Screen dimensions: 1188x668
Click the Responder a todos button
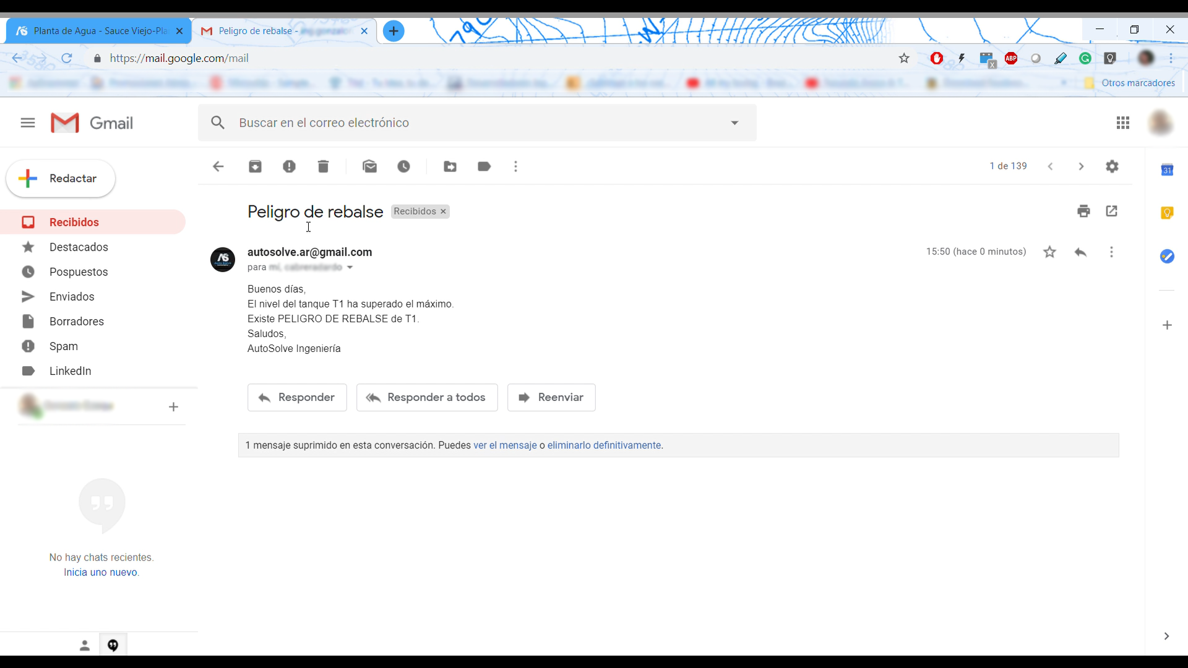click(427, 398)
